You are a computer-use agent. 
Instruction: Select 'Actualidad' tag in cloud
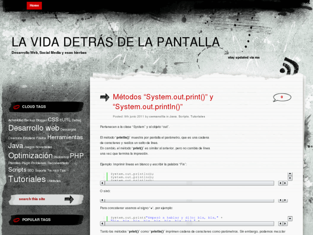point(16,120)
